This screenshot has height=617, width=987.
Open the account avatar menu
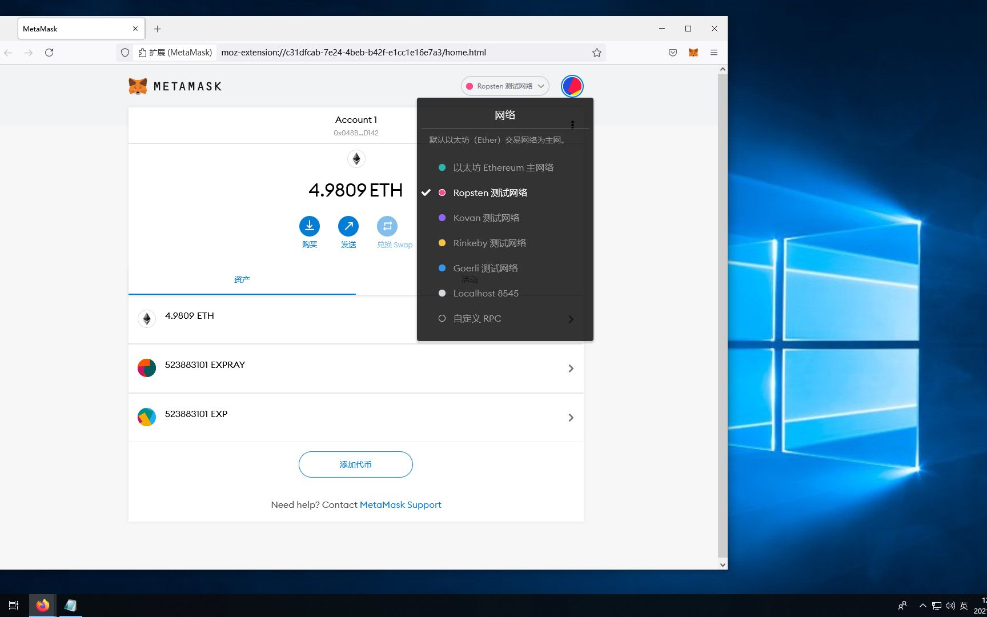tap(572, 86)
